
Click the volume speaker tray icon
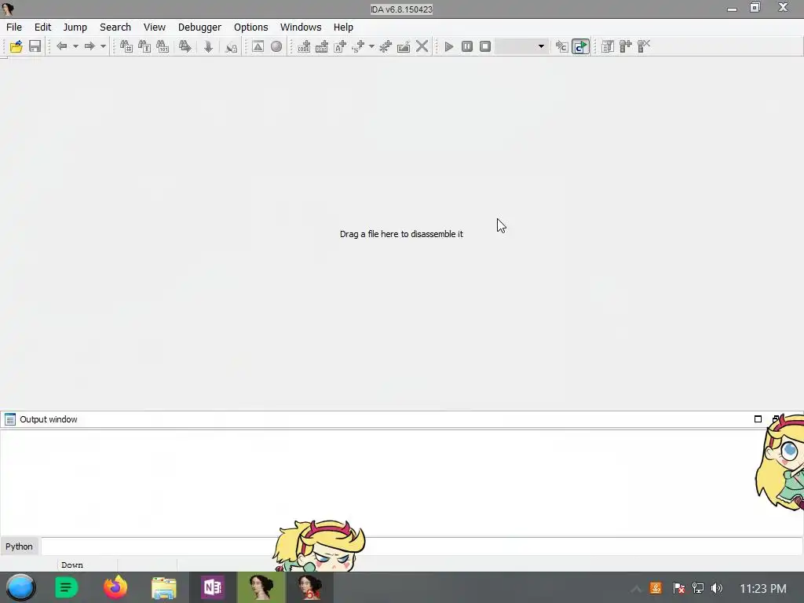point(717,588)
